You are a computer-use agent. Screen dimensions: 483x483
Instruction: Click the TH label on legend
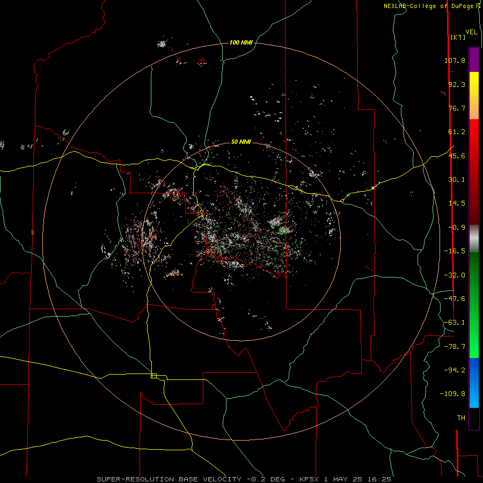(461, 418)
